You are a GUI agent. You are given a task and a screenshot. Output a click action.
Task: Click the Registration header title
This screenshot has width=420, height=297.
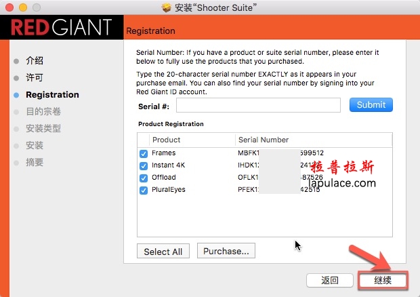click(x=150, y=31)
